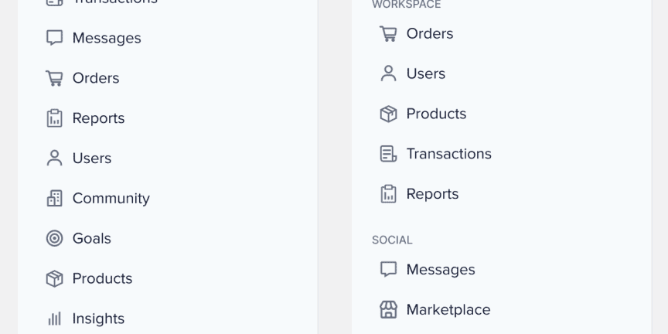The height and width of the screenshot is (334, 668).
Task: Click the Transactions receipt icon under Workspace
Action: click(389, 154)
